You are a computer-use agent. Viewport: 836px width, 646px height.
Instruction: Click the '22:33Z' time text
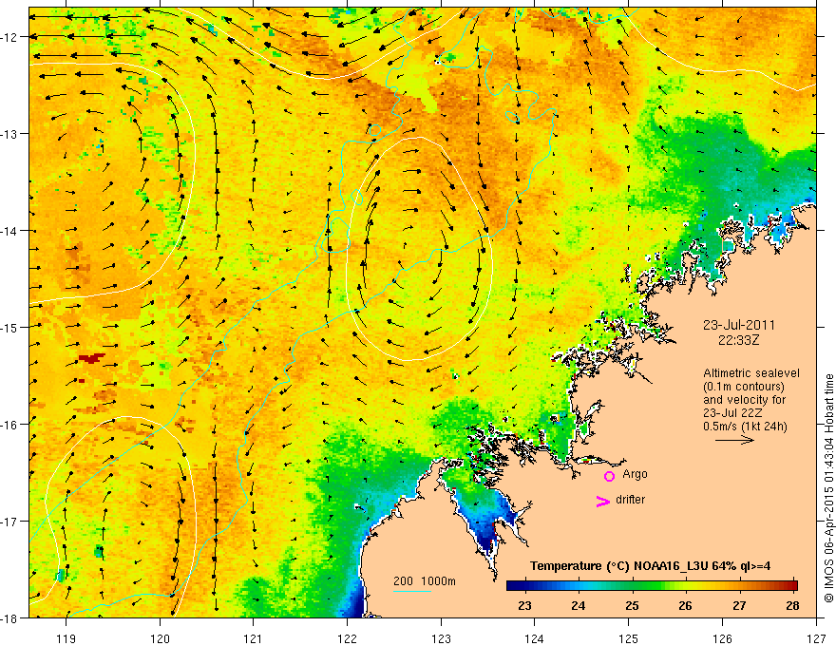pyautogui.click(x=738, y=340)
